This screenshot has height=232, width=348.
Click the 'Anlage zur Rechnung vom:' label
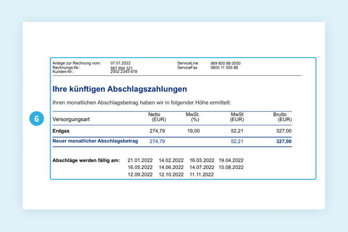point(76,63)
